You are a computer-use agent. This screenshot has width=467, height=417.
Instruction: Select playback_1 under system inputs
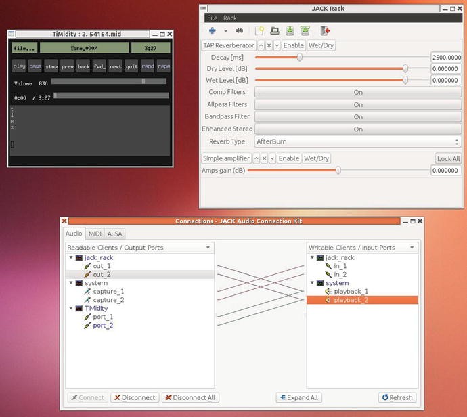[x=351, y=291]
